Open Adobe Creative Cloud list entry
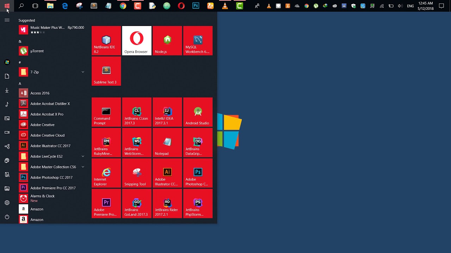This screenshot has height=253, width=451. click(x=52, y=135)
